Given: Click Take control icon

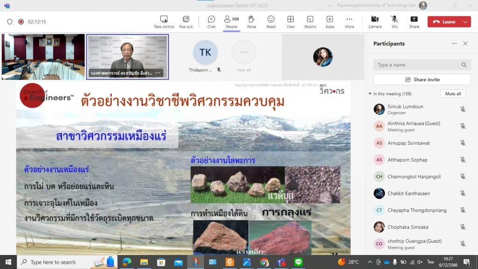Looking at the screenshot, I should click(x=164, y=21).
